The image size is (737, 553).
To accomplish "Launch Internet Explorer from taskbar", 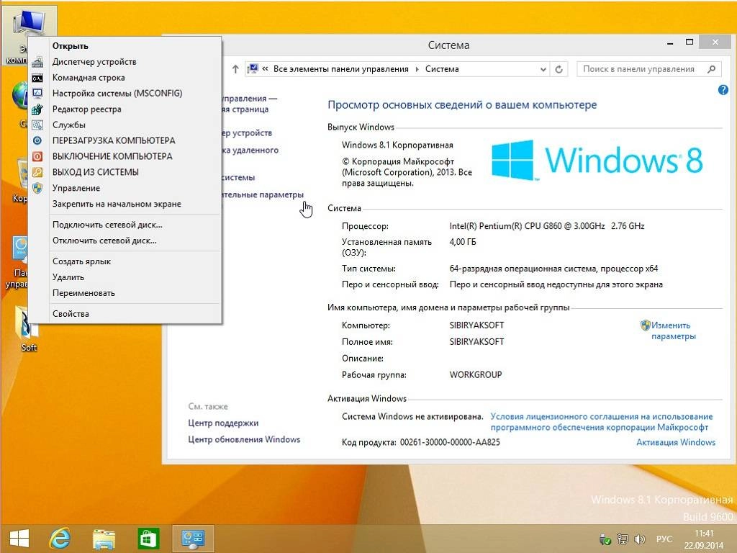I will [60, 539].
